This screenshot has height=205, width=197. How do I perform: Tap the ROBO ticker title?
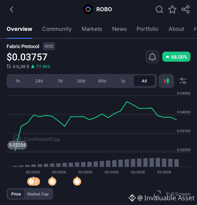pyautogui.click(x=104, y=9)
